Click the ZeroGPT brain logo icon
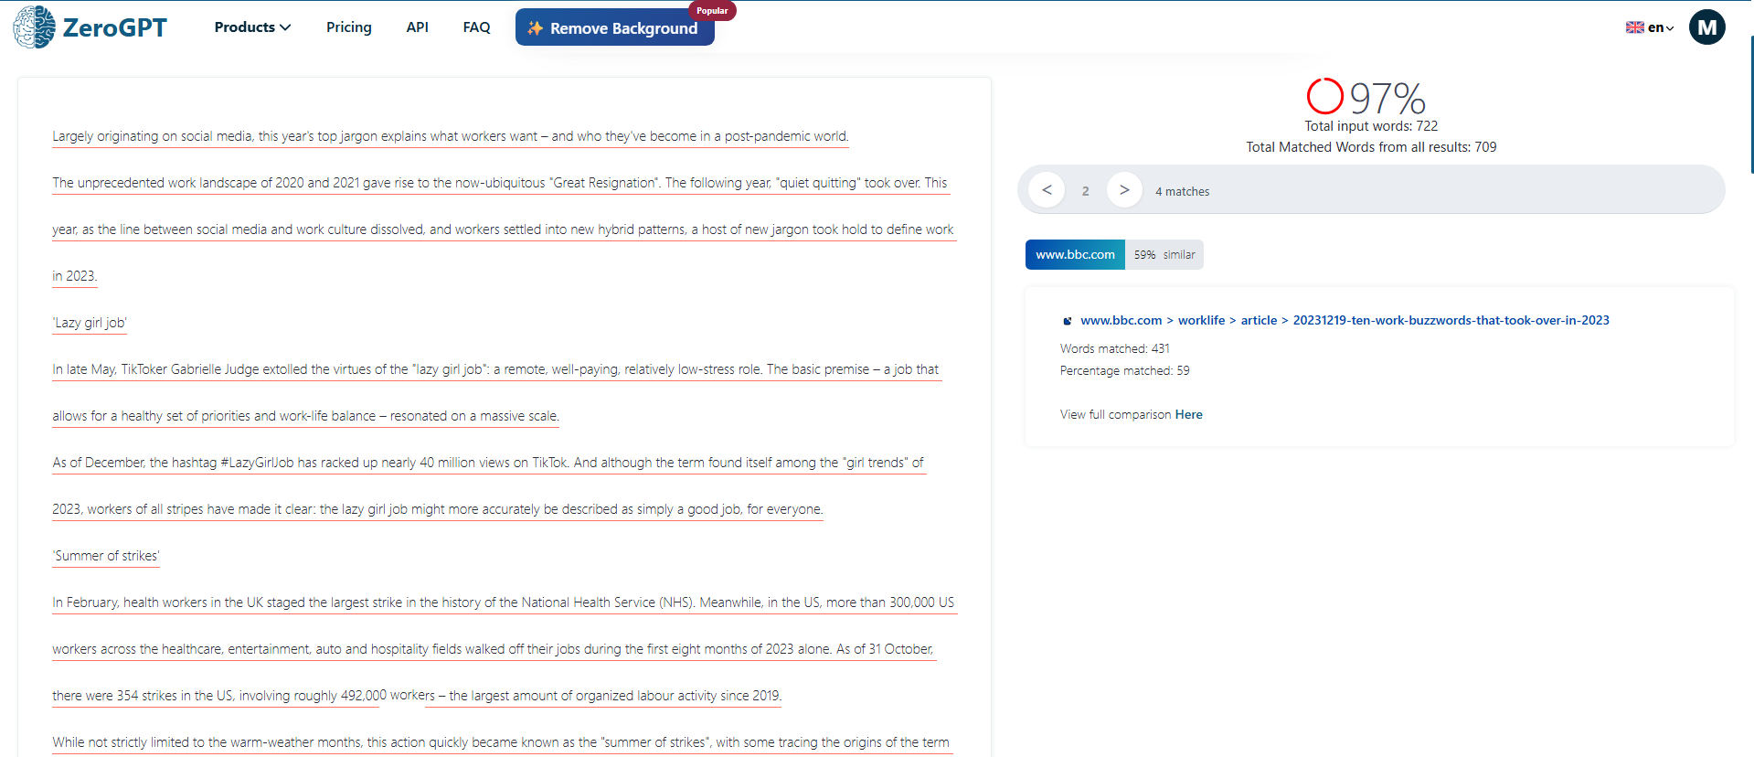 (34, 27)
